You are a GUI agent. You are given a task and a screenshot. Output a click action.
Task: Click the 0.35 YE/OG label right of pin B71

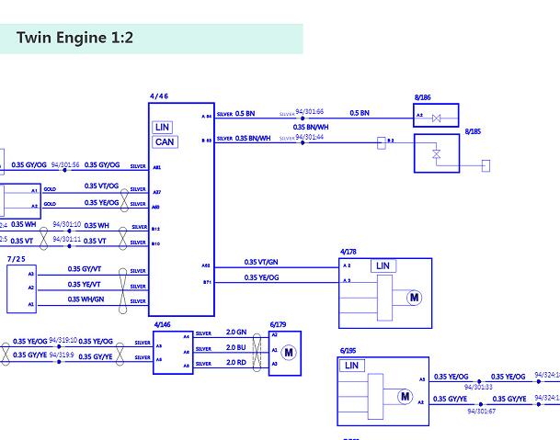pyautogui.click(x=261, y=277)
